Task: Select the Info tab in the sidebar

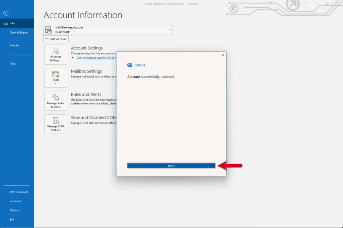Action: pos(17,23)
